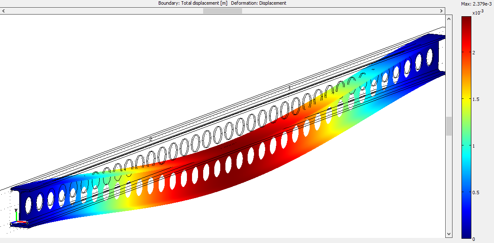
Task: Click the 'Deformation: Displacement' title text
Action: point(259,3)
